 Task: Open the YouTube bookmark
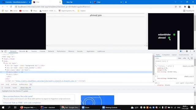[x=24, y=11]
